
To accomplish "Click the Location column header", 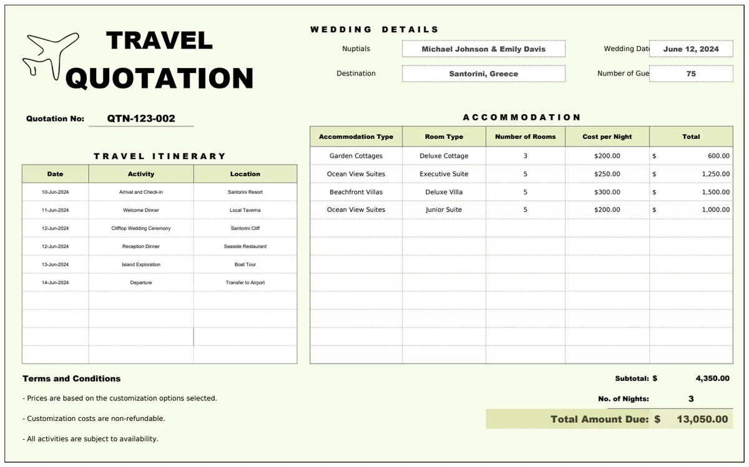I will (245, 174).
